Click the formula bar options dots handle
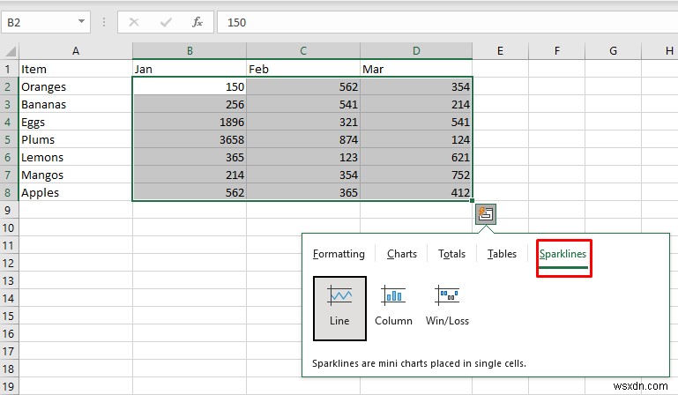The height and width of the screenshot is (395, 678). (x=104, y=22)
